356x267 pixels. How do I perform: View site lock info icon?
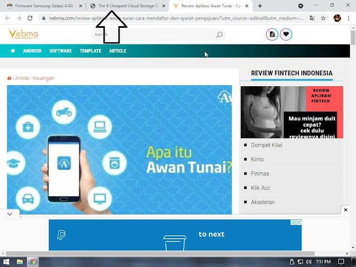(43, 18)
